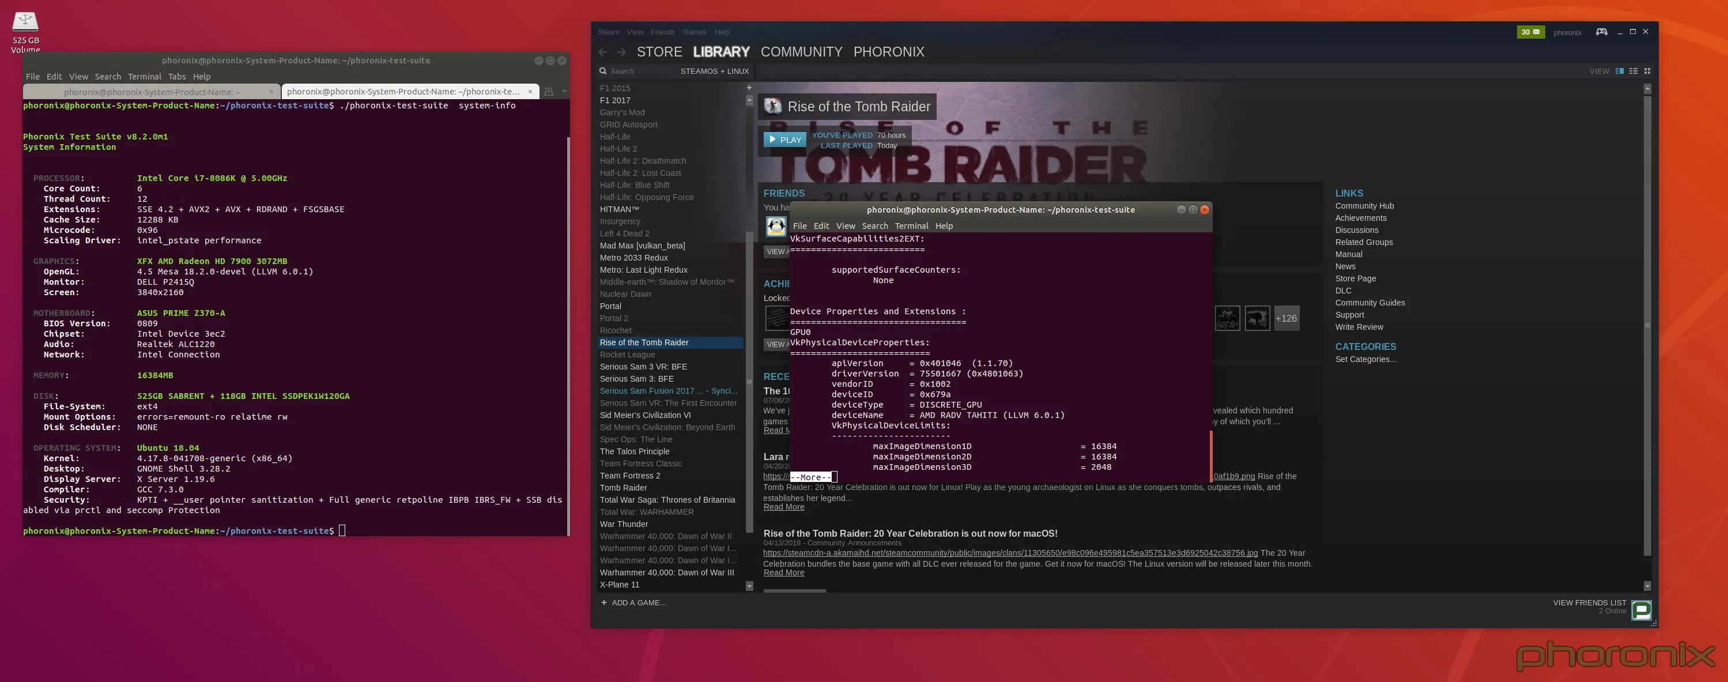Open the first locked achievement thumbnail
Image resolution: width=1728 pixels, height=682 pixels.
777,318
